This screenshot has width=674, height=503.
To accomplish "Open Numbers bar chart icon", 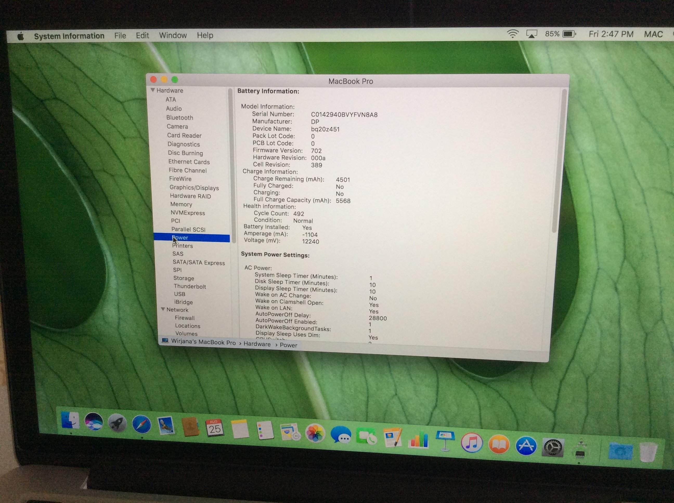I will tap(419, 439).
